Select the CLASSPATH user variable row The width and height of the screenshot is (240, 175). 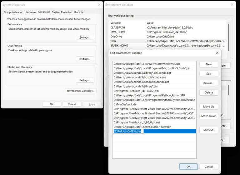pyautogui.click(x=168, y=27)
